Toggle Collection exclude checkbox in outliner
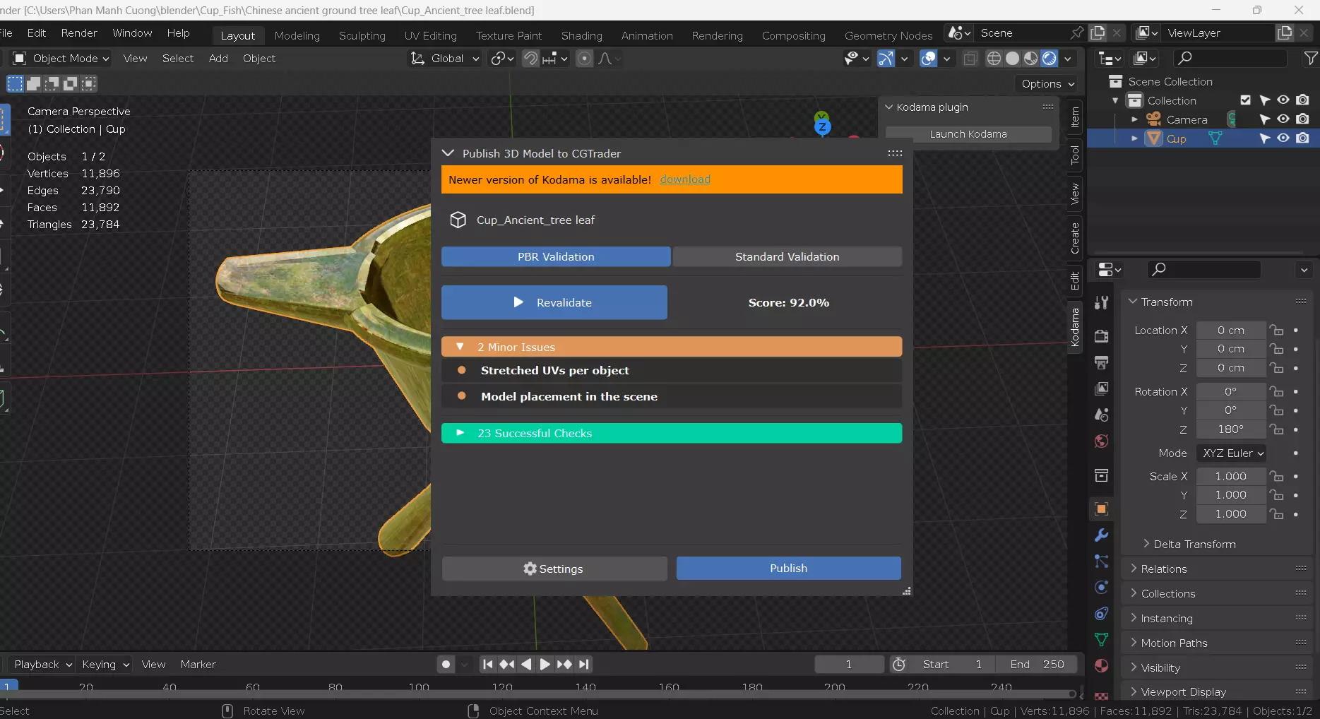The width and height of the screenshot is (1320, 719). [x=1246, y=100]
